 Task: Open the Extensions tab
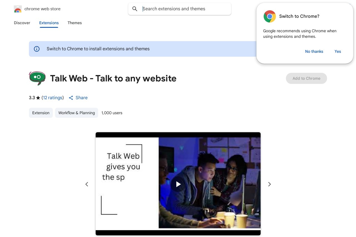click(x=49, y=23)
